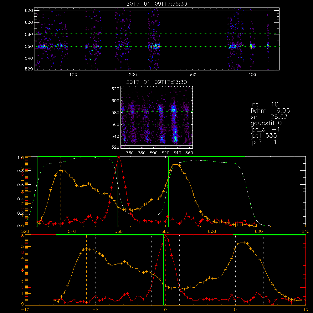Click the y-axis label 580 on top spectrogram
Image resolution: width=313 pixels, height=313 pixels.
(x=29, y=34)
